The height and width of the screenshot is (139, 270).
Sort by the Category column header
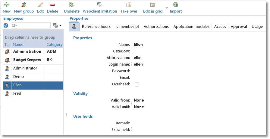coord(54,45)
